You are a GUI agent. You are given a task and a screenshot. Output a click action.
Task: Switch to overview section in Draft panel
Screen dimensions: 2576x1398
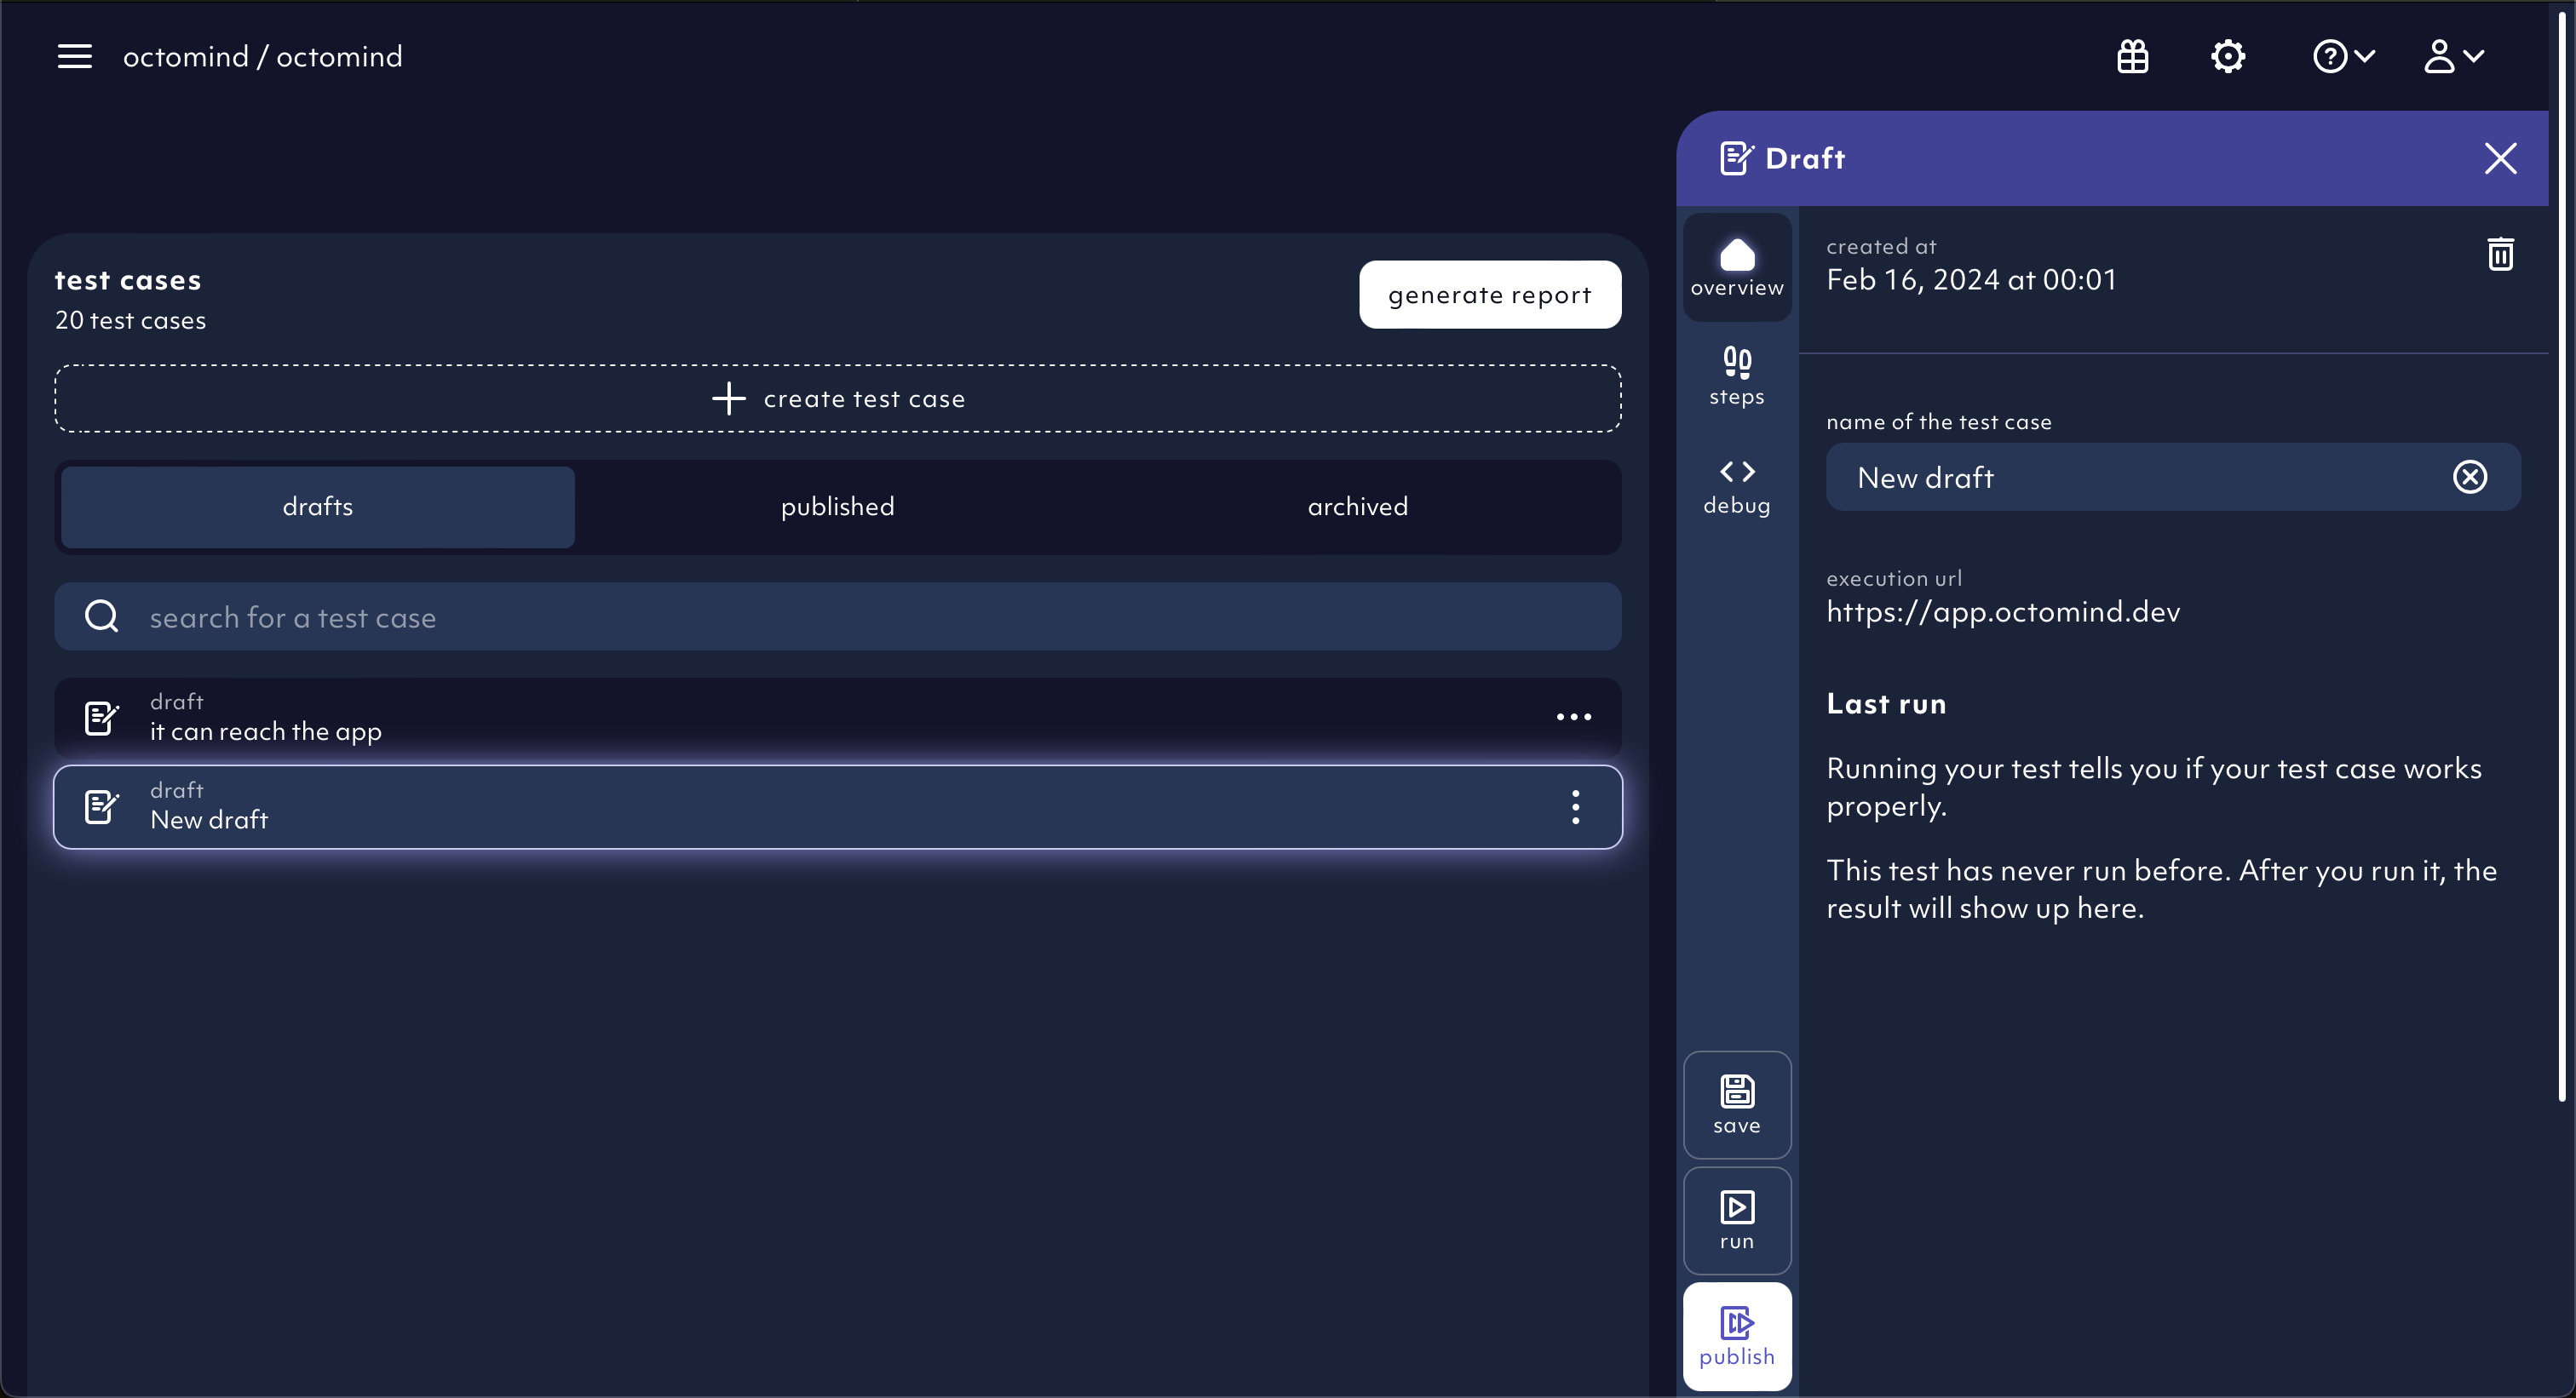1737,268
